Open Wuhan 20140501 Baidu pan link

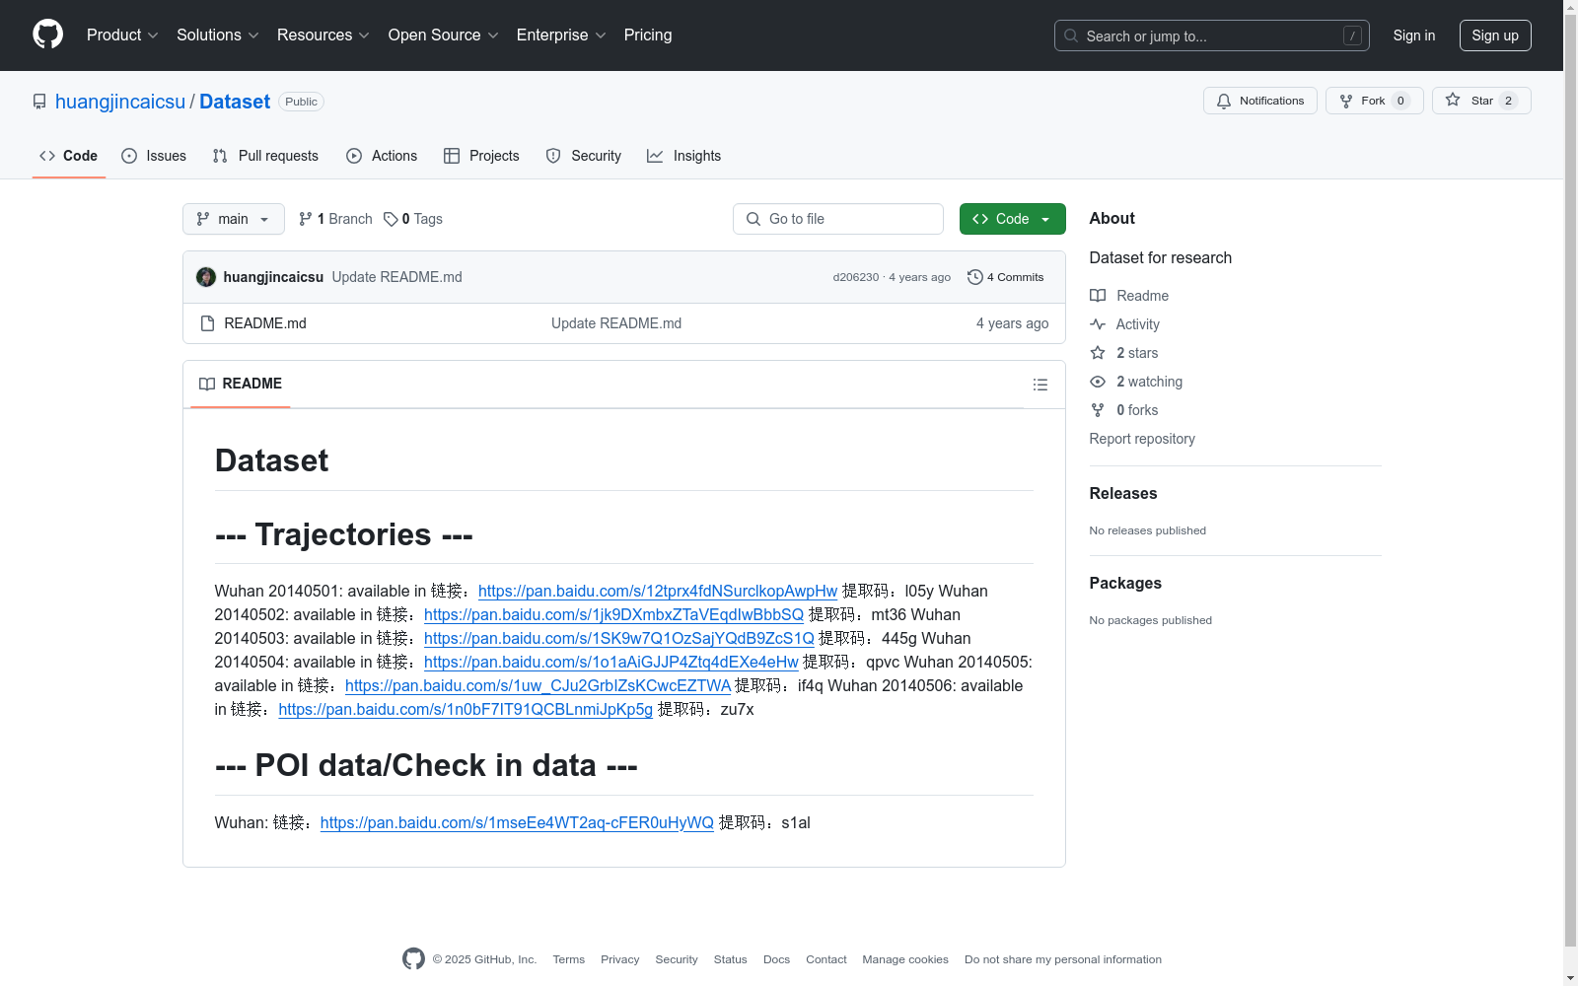click(x=658, y=591)
